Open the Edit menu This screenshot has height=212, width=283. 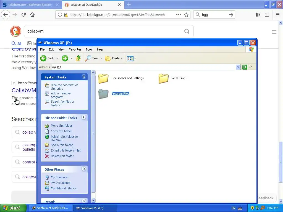point(51,49)
